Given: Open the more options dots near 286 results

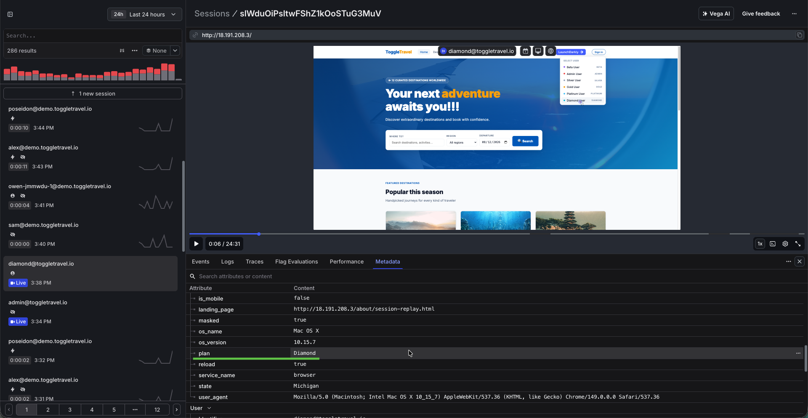Looking at the screenshot, I should click(135, 51).
